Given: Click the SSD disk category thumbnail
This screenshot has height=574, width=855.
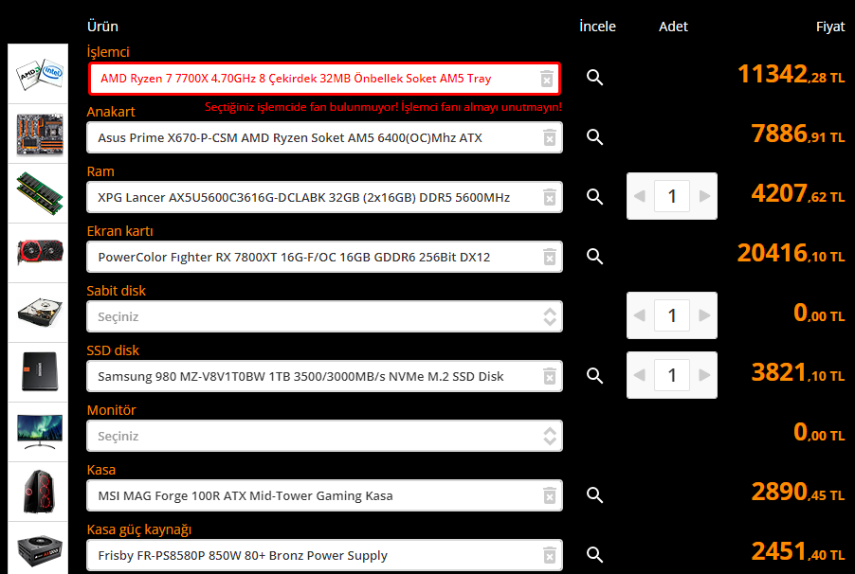Looking at the screenshot, I should [x=38, y=372].
